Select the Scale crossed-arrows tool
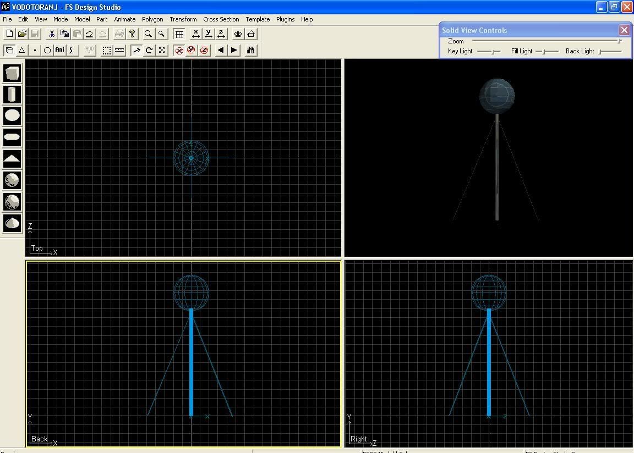Screen dimensions: 634x453 coord(162,50)
